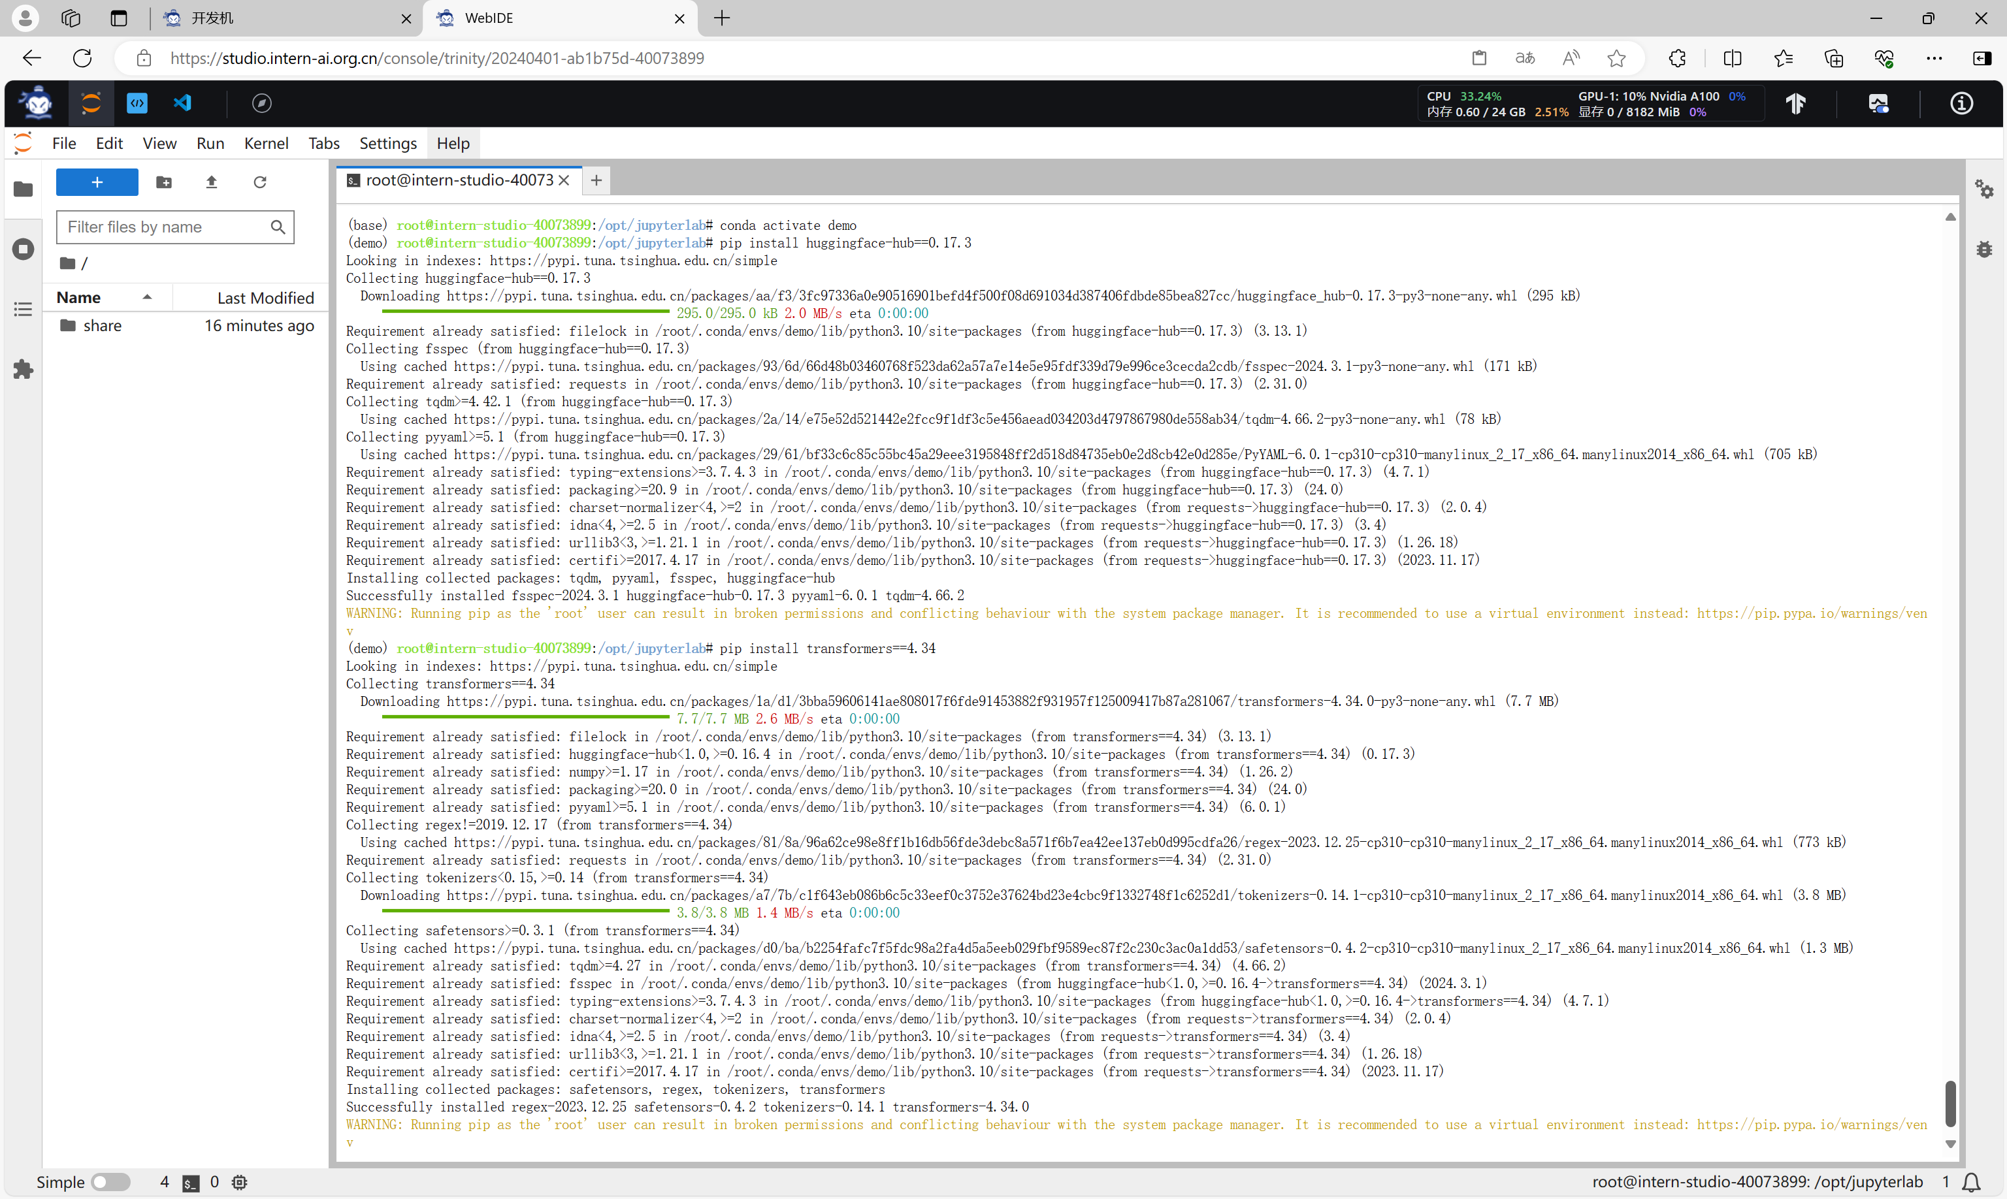This screenshot has width=2007, height=1199.
Task: Open Extension Manager puzzle icon
Action: (x=24, y=369)
